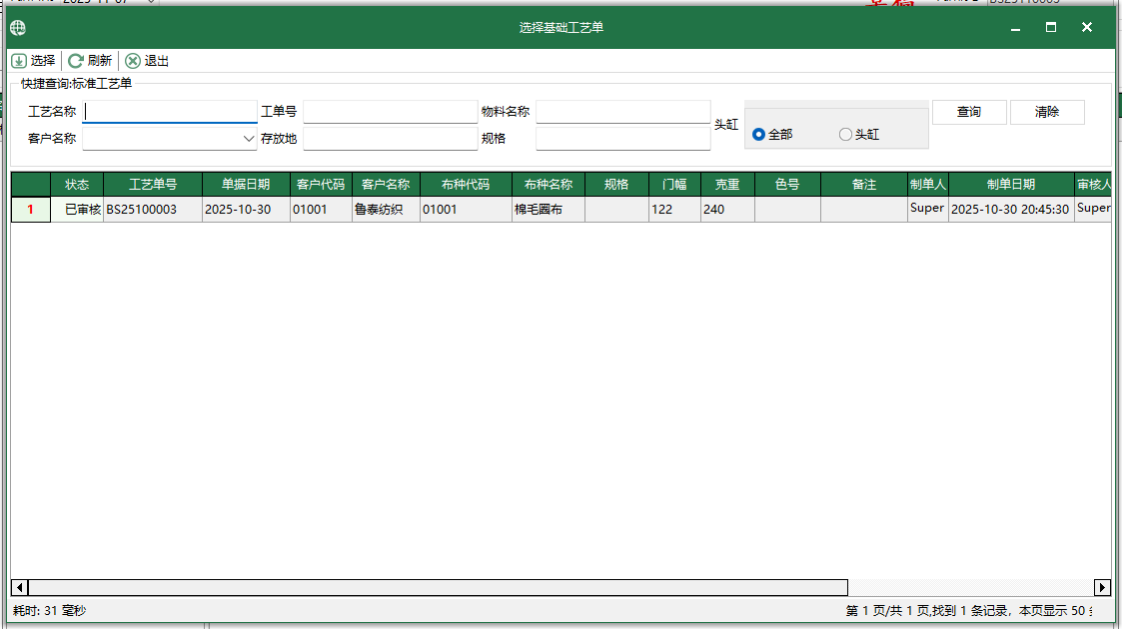Select the 全部 radio option
Image resolution: width=1122 pixels, height=629 pixels.
point(759,134)
